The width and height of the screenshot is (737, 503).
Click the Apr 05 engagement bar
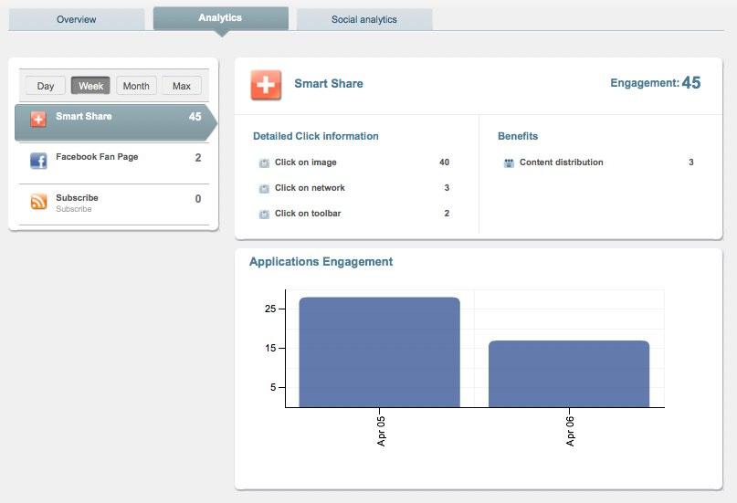(x=379, y=351)
